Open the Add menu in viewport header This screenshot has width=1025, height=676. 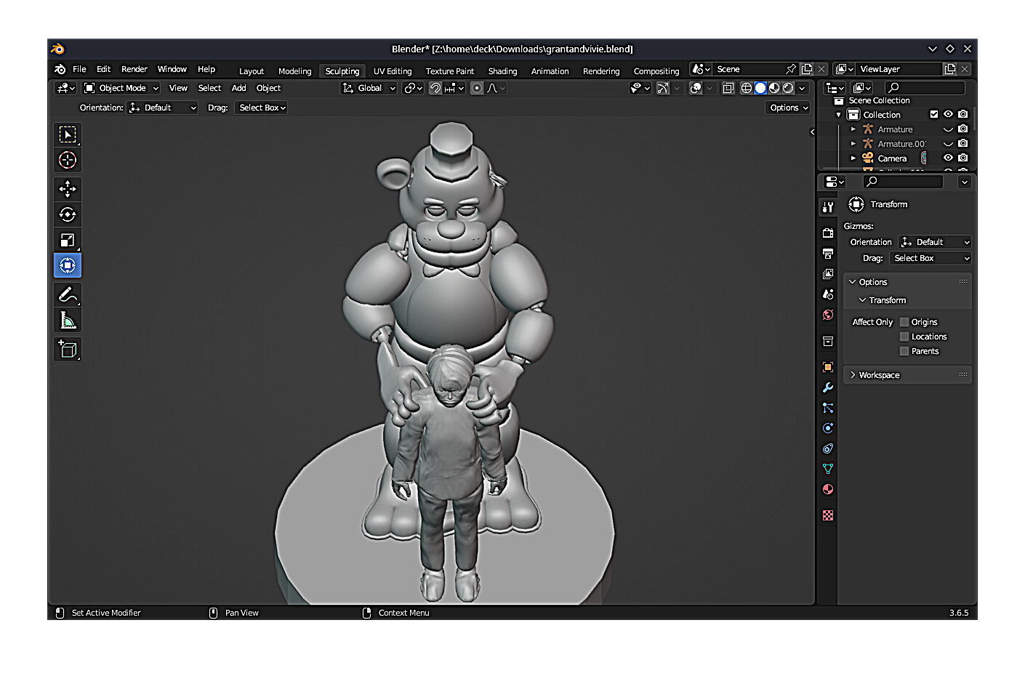(x=238, y=88)
